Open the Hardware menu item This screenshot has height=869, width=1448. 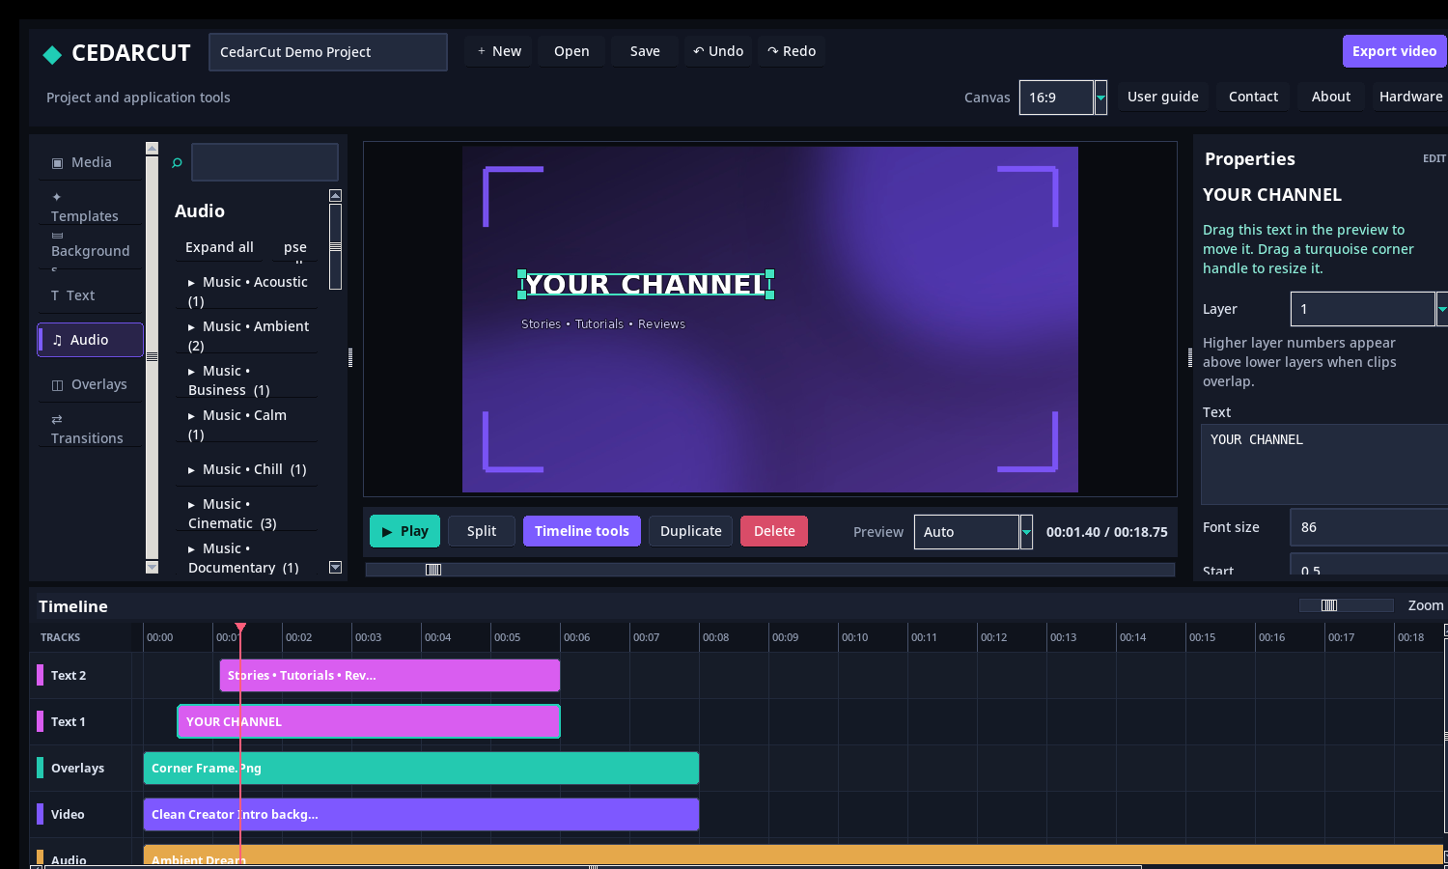point(1410,97)
